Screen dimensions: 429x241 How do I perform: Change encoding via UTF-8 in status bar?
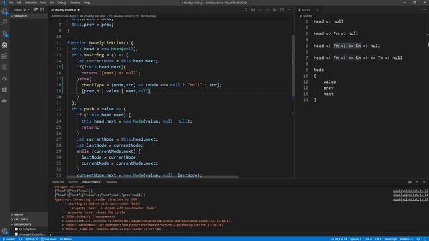[368, 239]
